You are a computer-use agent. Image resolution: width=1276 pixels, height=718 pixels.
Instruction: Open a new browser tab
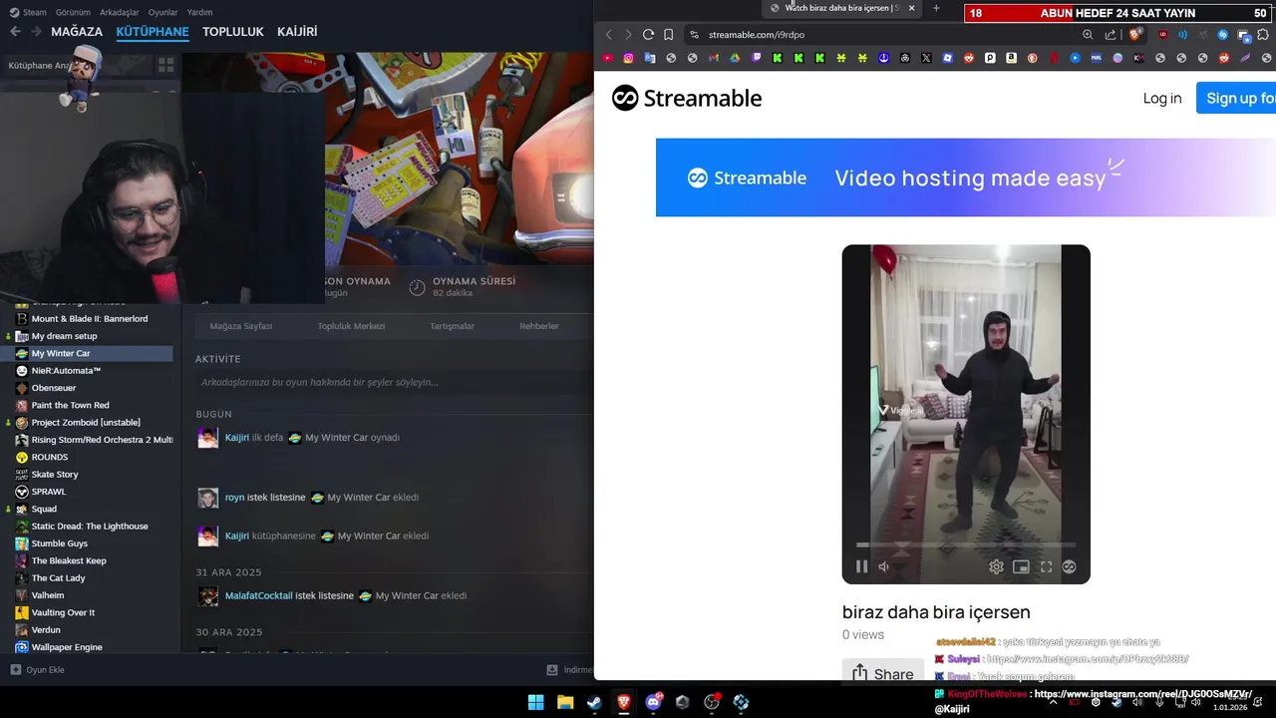pos(935,8)
